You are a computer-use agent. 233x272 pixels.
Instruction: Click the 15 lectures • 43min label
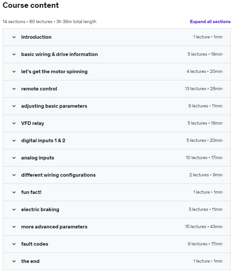click(x=204, y=227)
